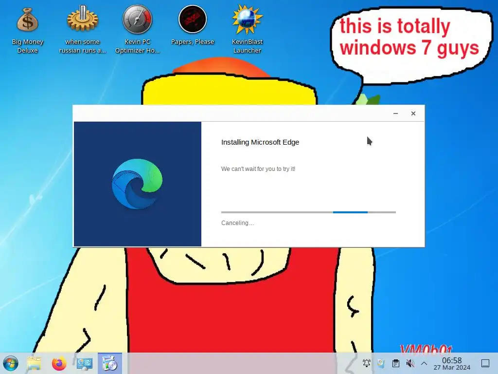
Task: Click the Windows 7 Start orb
Action: [x=11, y=363]
